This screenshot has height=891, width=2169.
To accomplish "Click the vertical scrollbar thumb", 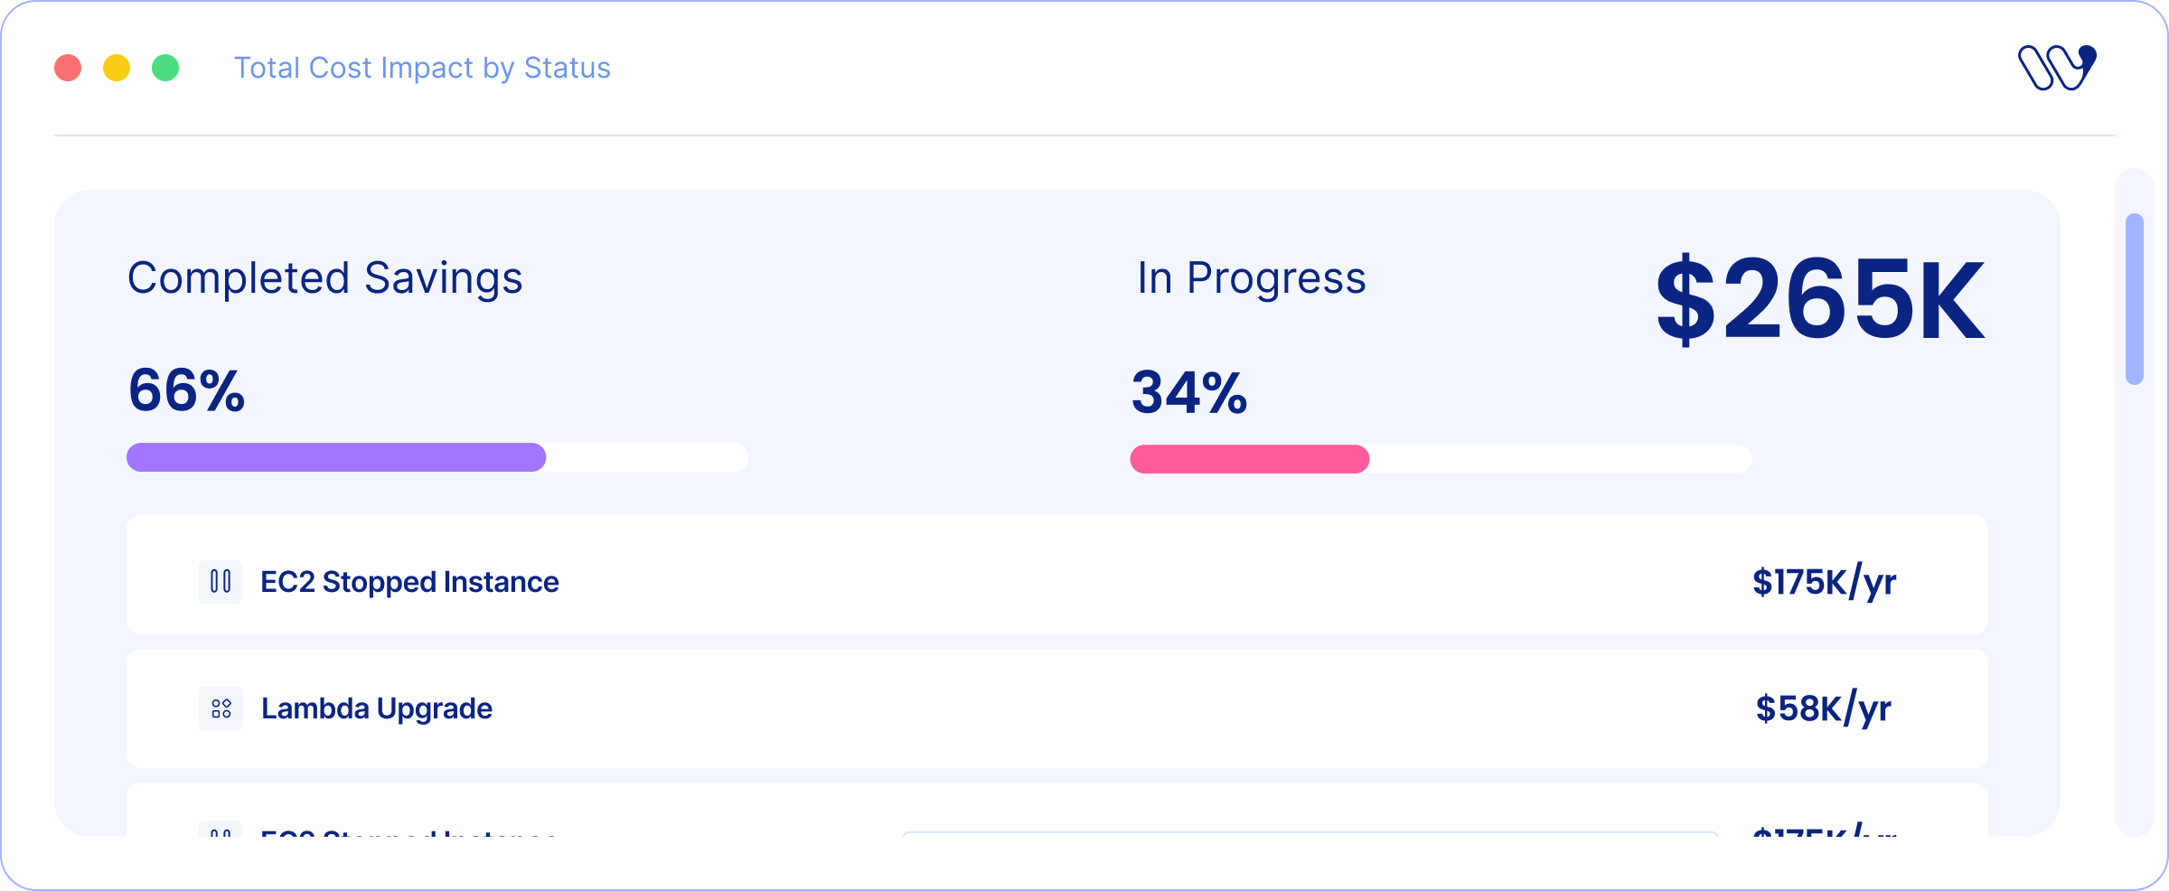I will [2135, 299].
